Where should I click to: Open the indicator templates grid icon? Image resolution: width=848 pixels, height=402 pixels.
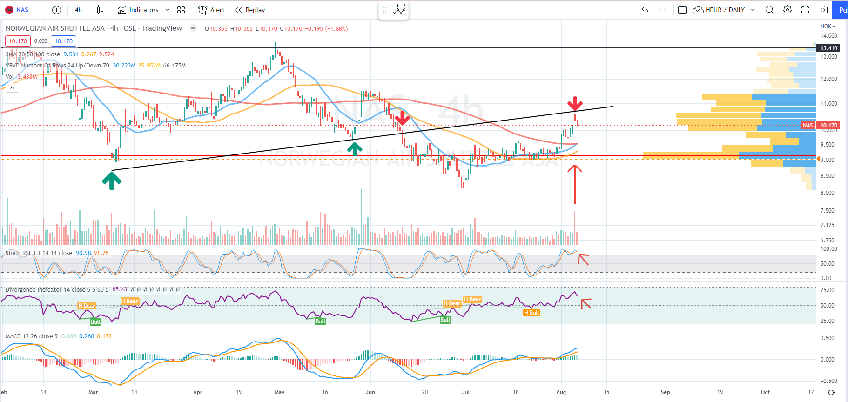(x=181, y=10)
